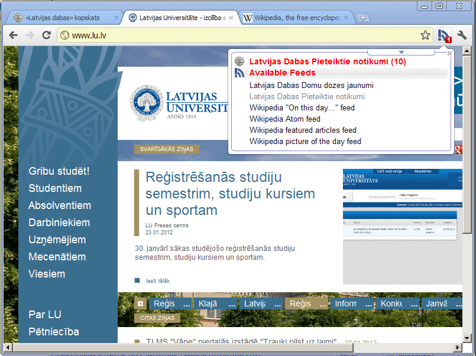This screenshot has height=356, width=476.
Task: Open the wrench settings menu
Action: click(462, 35)
